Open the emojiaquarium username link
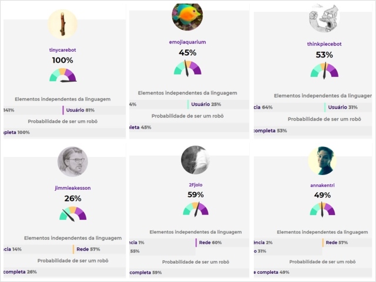 click(x=187, y=42)
